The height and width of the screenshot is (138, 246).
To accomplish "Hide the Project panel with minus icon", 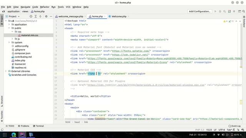I will pyautogui.click(x=51, y=16).
